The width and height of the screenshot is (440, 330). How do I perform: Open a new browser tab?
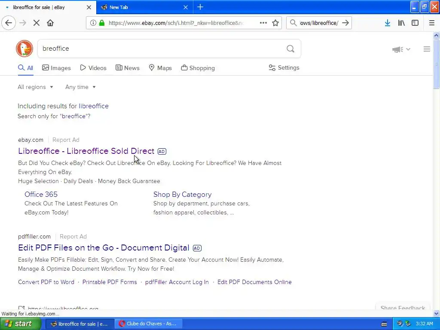(x=200, y=7)
